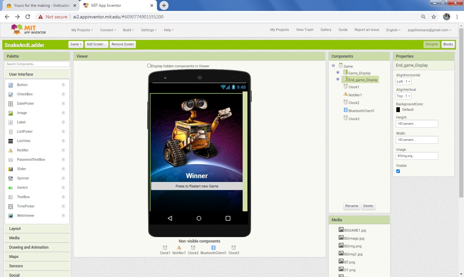Select the PasswordTextBox palette icon
The height and width of the screenshot is (277, 464).
pyautogui.click(x=11, y=160)
